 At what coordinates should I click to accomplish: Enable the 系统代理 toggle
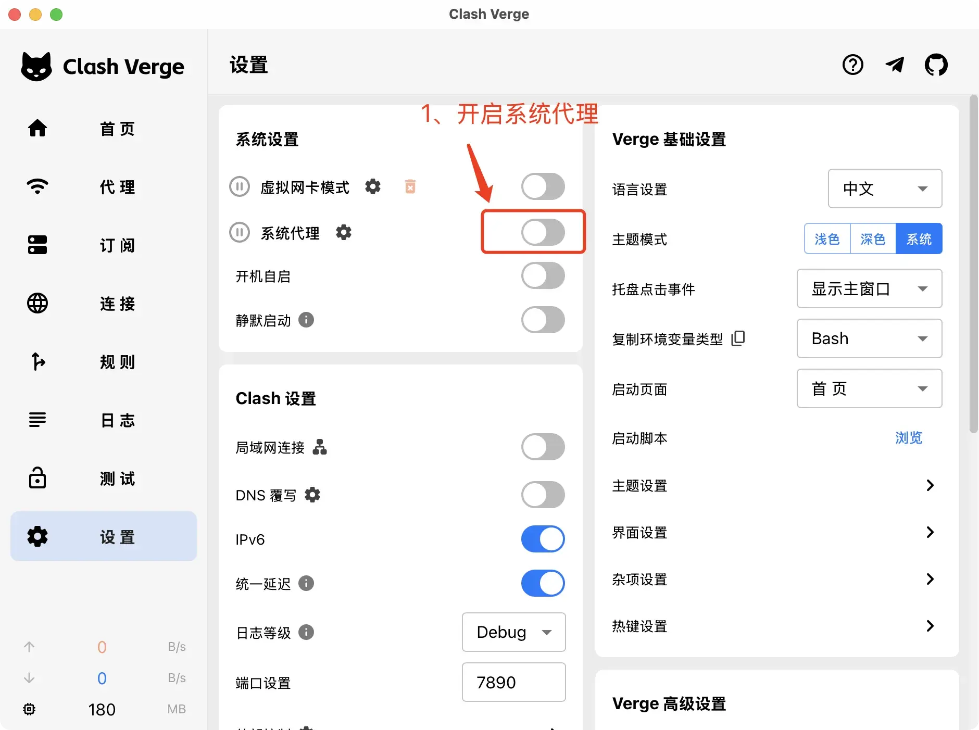tap(543, 233)
